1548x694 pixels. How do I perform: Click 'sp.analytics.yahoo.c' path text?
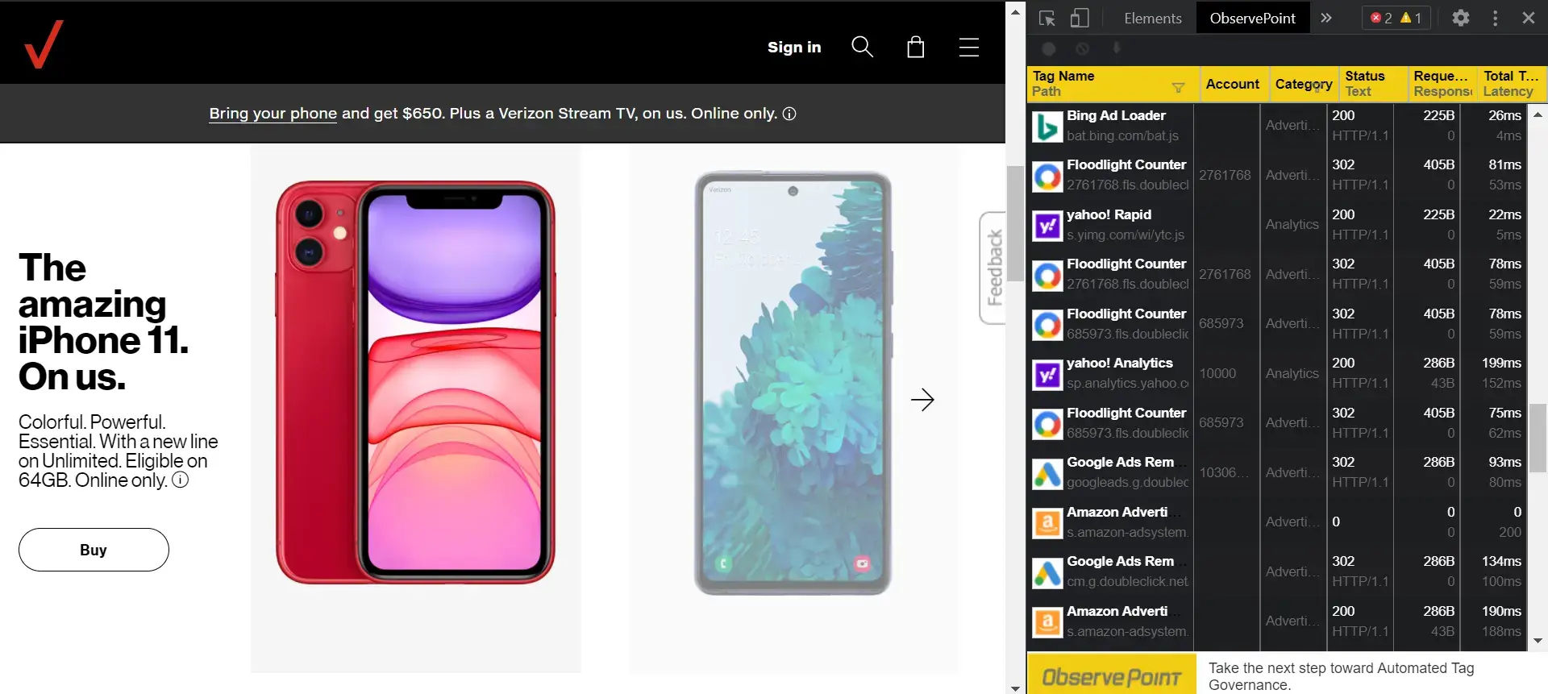tap(1127, 384)
